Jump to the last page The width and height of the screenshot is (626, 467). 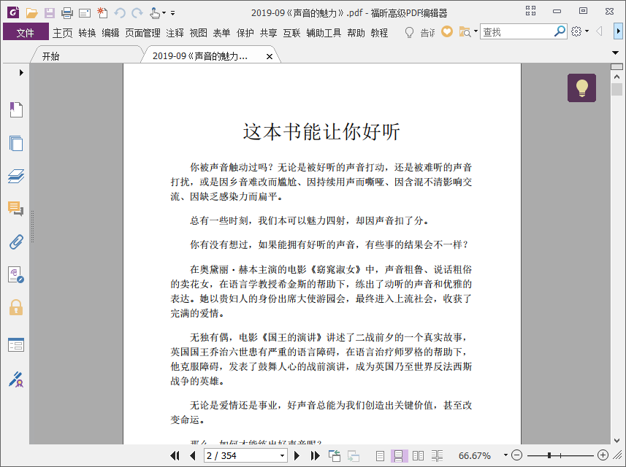click(316, 455)
